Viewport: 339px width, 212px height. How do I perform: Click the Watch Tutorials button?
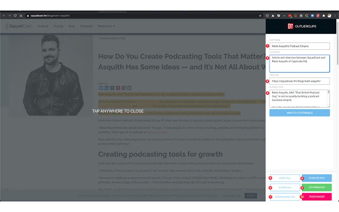(x=299, y=113)
